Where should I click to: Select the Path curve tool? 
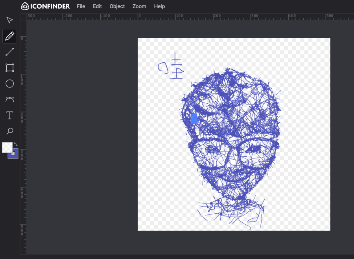tap(9, 99)
